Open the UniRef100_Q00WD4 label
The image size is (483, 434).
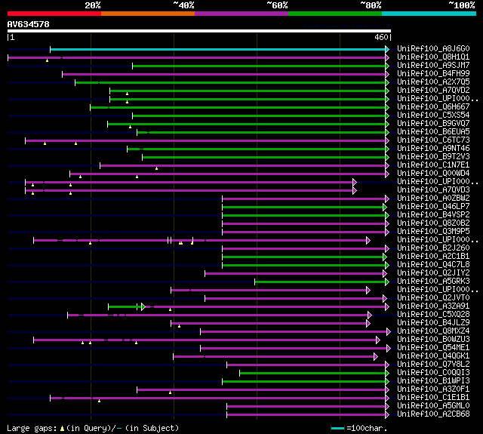(x=433, y=174)
